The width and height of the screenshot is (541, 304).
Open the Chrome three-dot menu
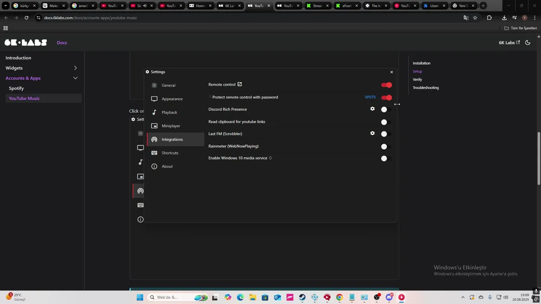[535, 18]
